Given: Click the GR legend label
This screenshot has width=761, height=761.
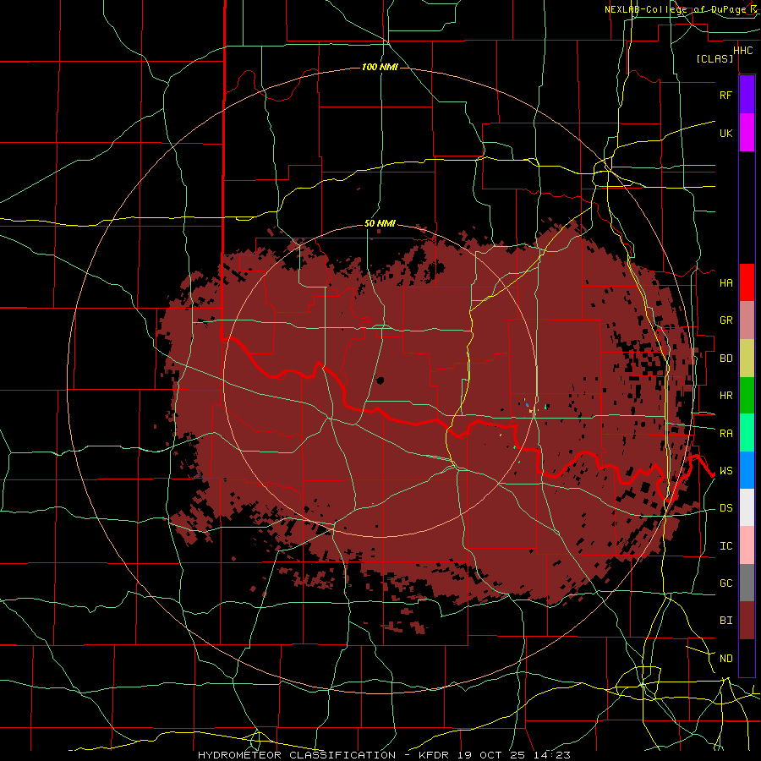Looking at the screenshot, I should pyautogui.click(x=725, y=320).
